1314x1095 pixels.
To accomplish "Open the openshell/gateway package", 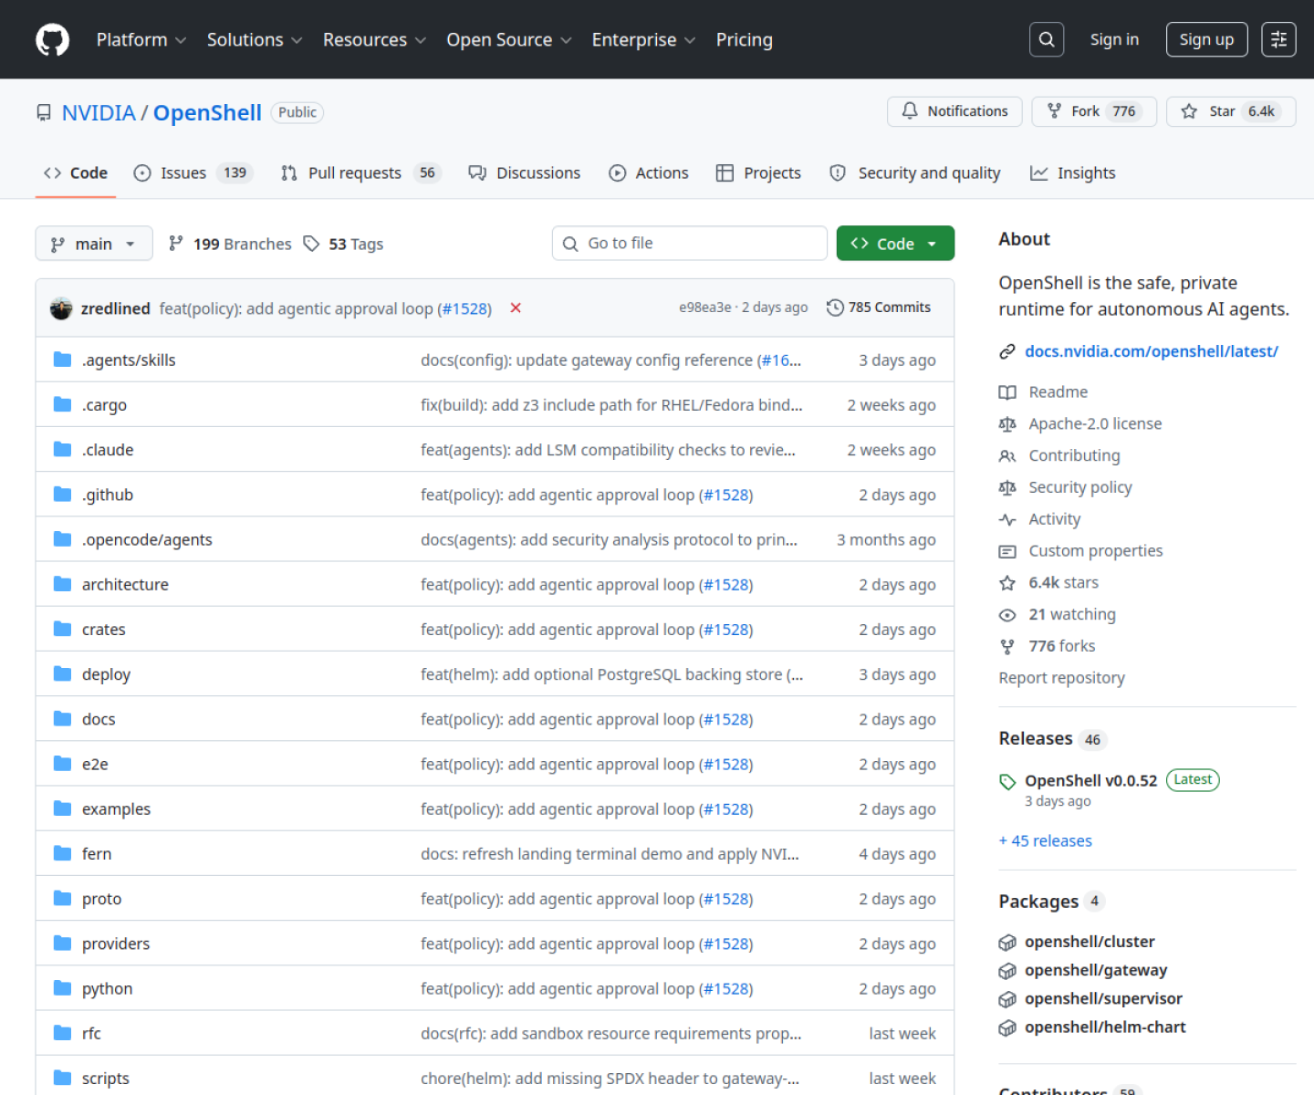I will pos(1096,970).
